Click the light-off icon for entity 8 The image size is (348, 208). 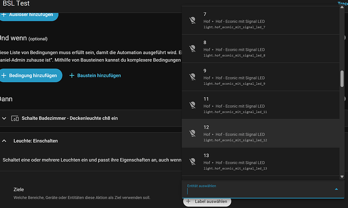click(x=193, y=48)
